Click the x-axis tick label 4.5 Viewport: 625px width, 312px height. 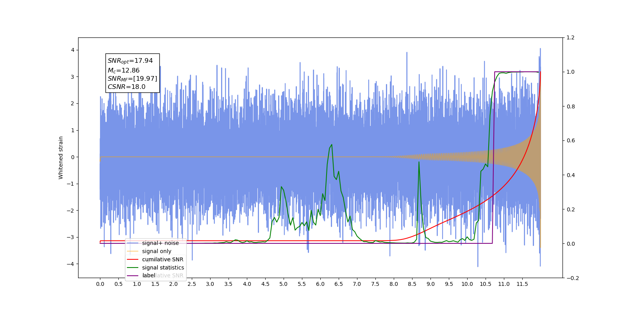click(265, 284)
